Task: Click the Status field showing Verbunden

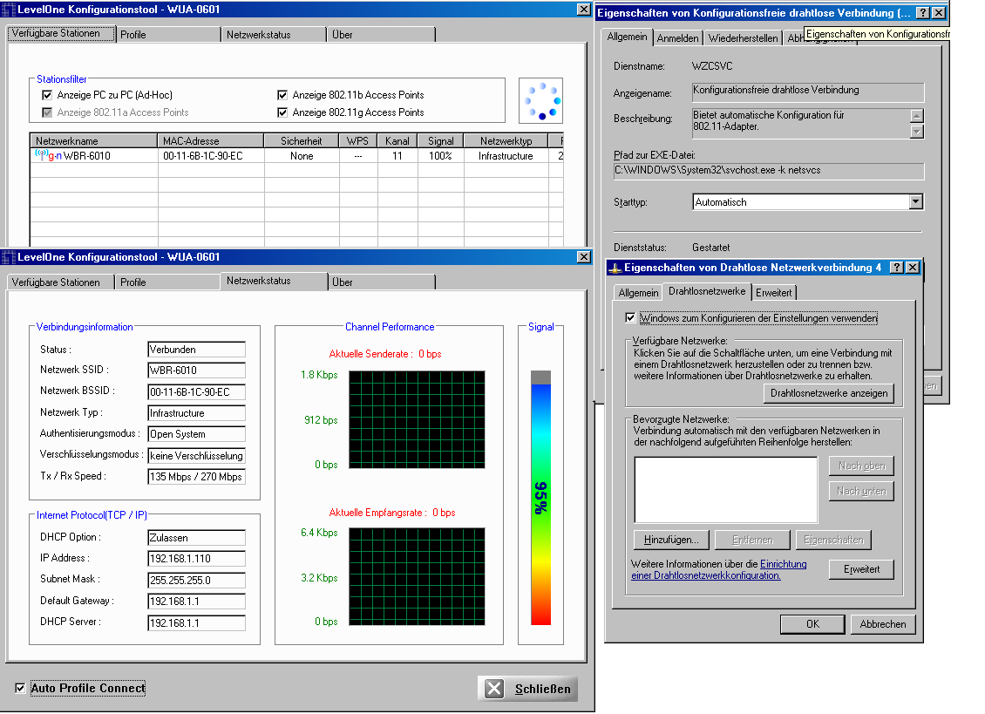Action: coord(197,350)
